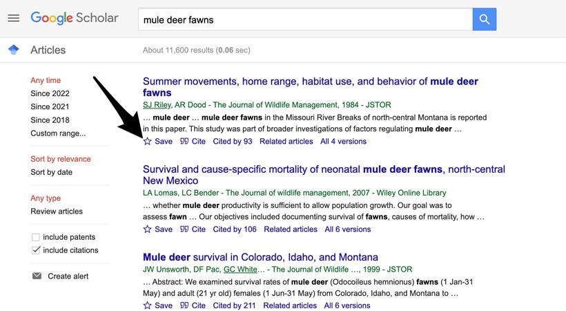The image size is (566, 311).
Task: Click cite quote icon for Colorado survival article
Action: [184, 305]
